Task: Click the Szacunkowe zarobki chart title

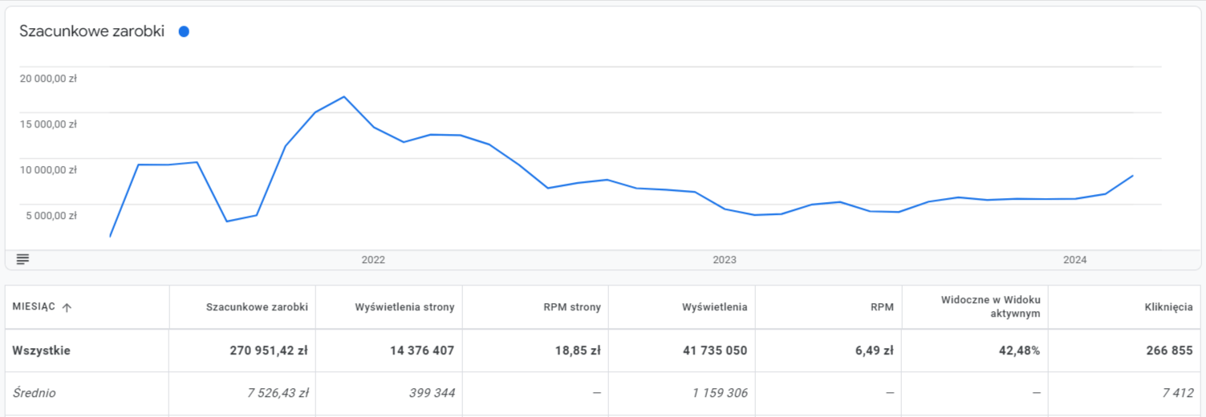Action: tap(91, 32)
